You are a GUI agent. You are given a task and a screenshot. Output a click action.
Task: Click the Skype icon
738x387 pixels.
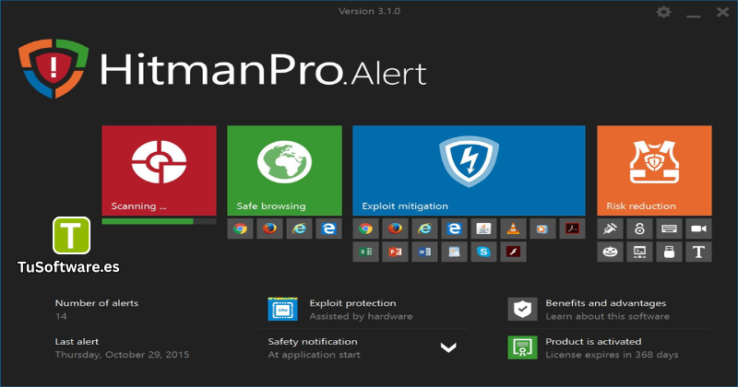(483, 252)
